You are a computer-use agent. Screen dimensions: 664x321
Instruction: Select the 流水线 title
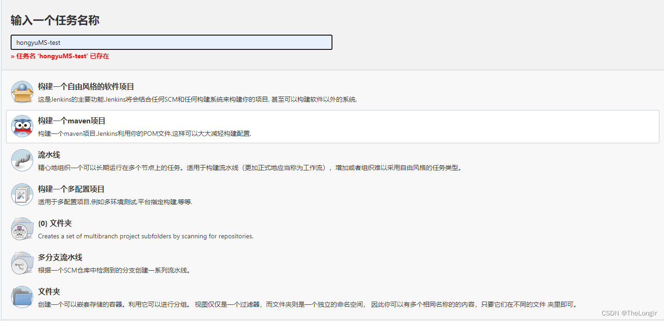[x=49, y=155]
